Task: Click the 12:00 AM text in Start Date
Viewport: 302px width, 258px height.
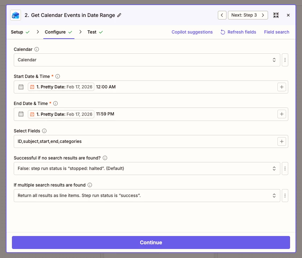Action: (106, 87)
